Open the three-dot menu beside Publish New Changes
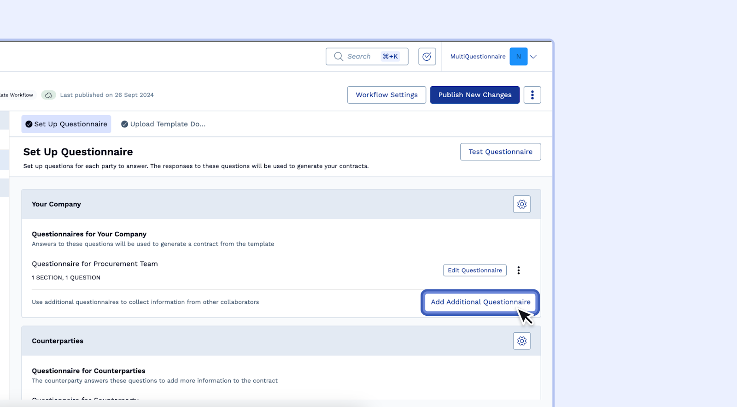The height and width of the screenshot is (407, 737). tap(532, 95)
